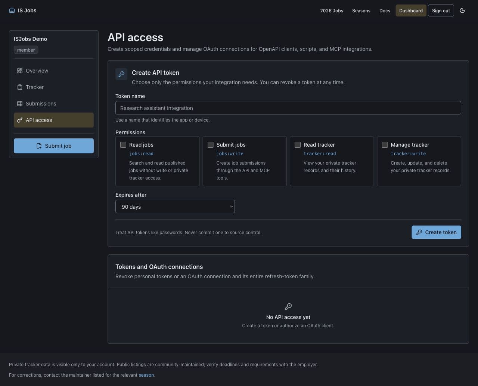Enable the Read tracker permission checkbox
Viewport: 478px width, 386px height.
pyautogui.click(x=298, y=145)
